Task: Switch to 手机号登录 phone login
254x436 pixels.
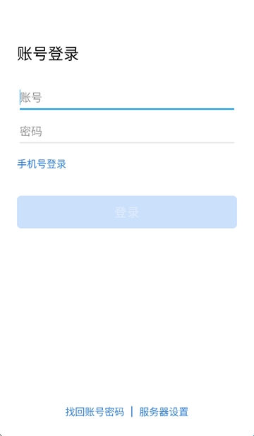Action: point(42,164)
